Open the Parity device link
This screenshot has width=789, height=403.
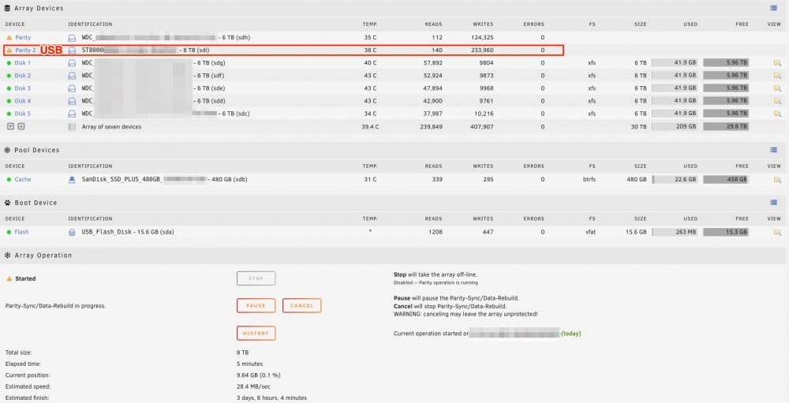pos(23,38)
